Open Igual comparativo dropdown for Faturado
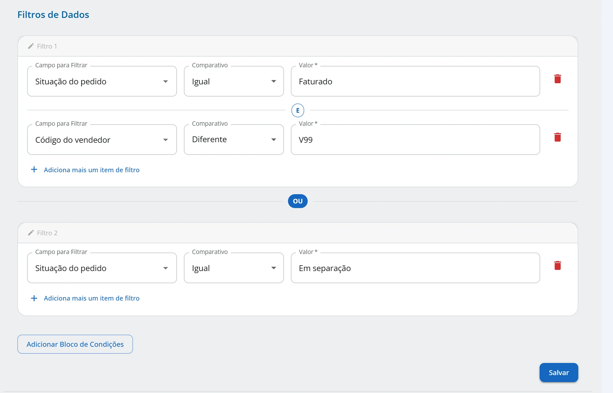Image resolution: width=613 pixels, height=393 pixels. tap(234, 81)
